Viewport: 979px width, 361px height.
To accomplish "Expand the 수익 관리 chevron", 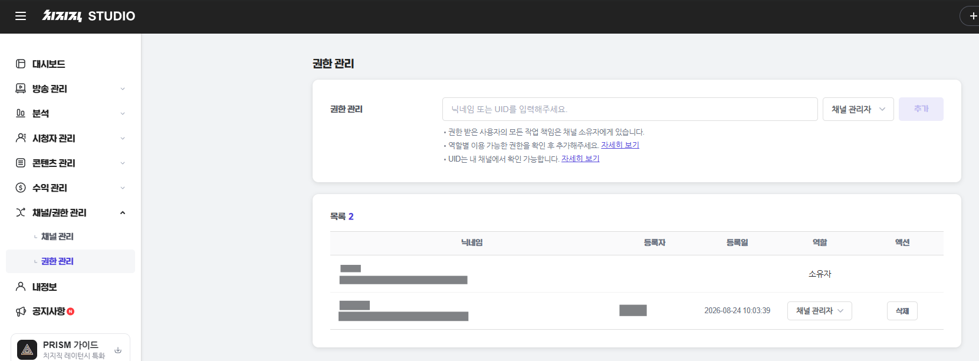I will tap(123, 188).
